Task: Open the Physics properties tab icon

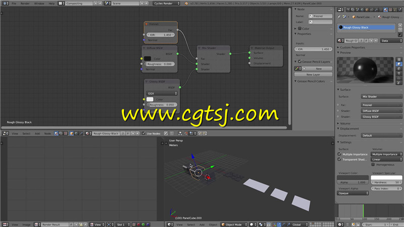Action: [400, 10]
